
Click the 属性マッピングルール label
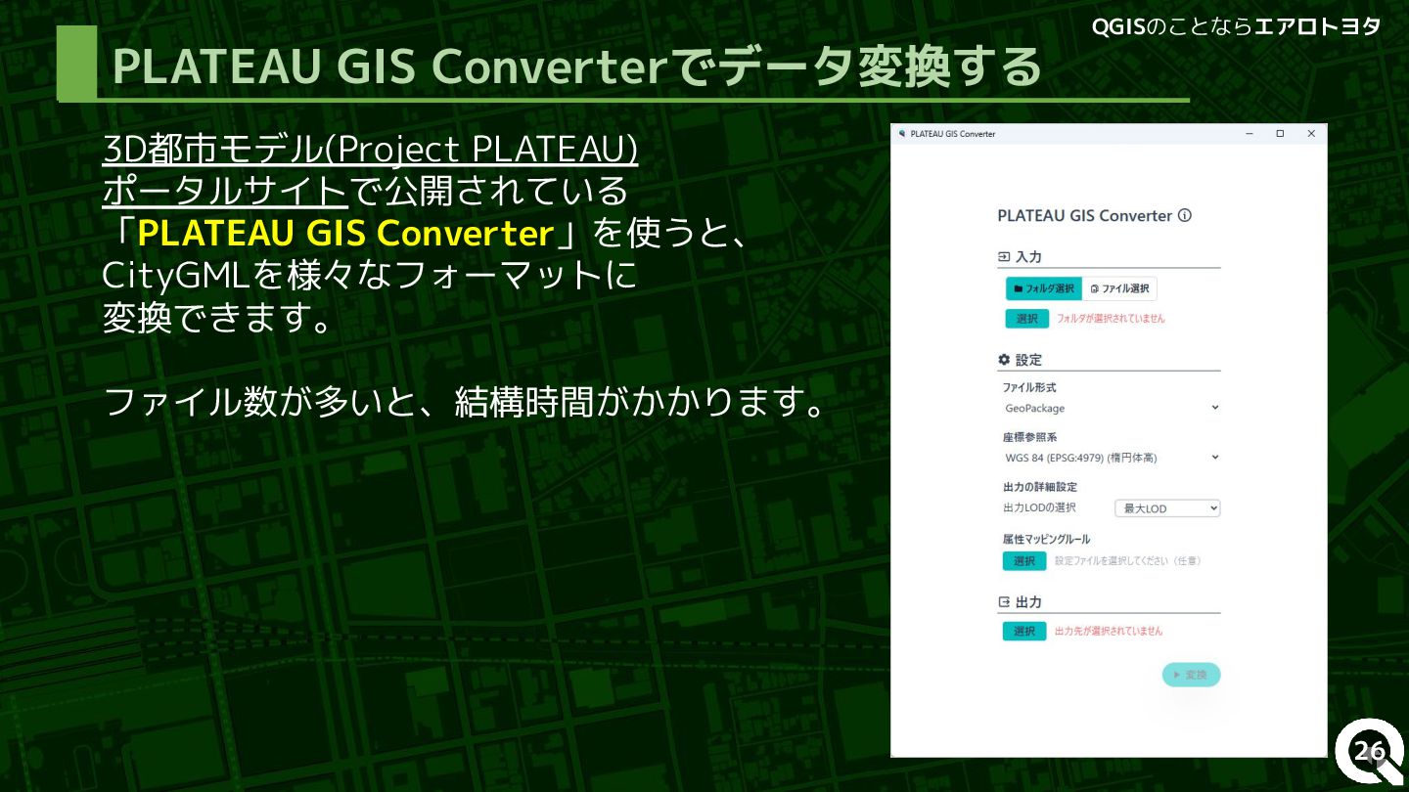click(1046, 540)
